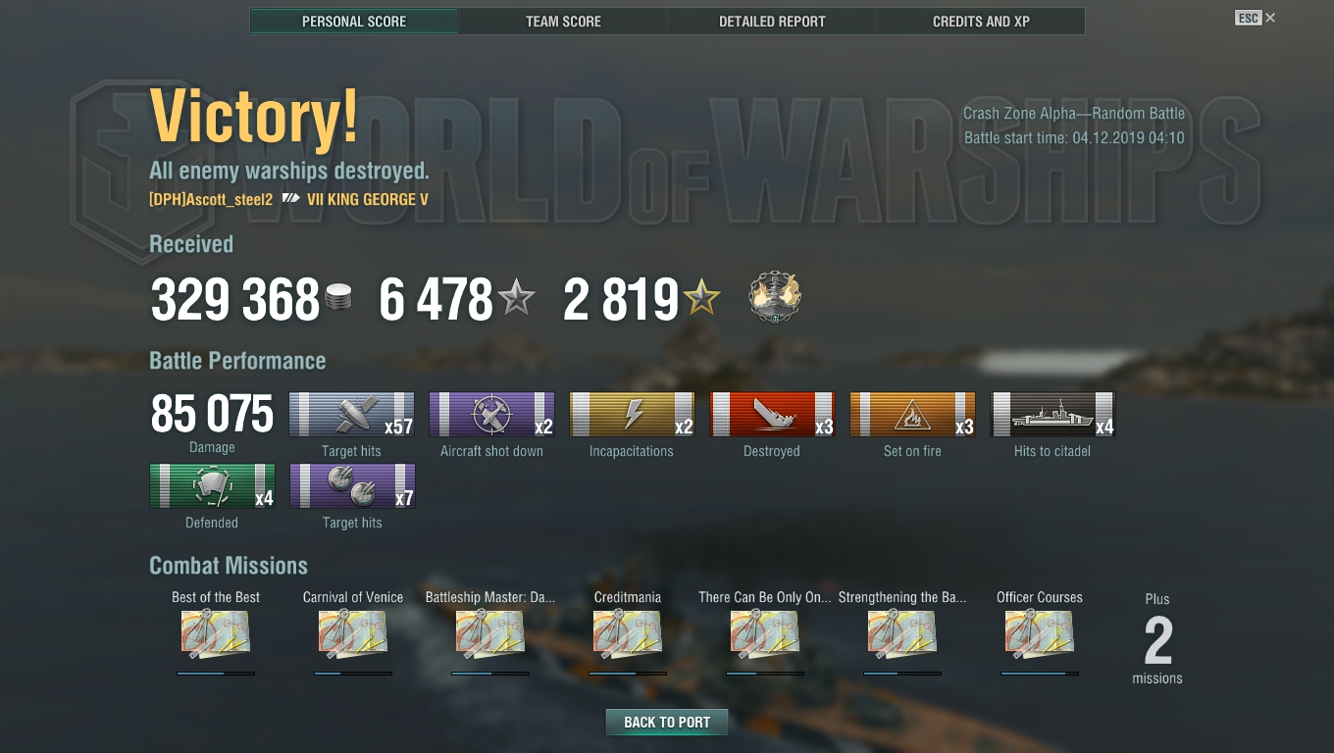Screen dimensions: 1334x753
Task: Open the Officer Courses mission icon
Action: pyautogui.click(x=1040, y=634)
